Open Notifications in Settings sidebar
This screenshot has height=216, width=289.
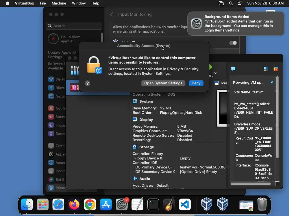pyautogui.click(x=56, y=108)
